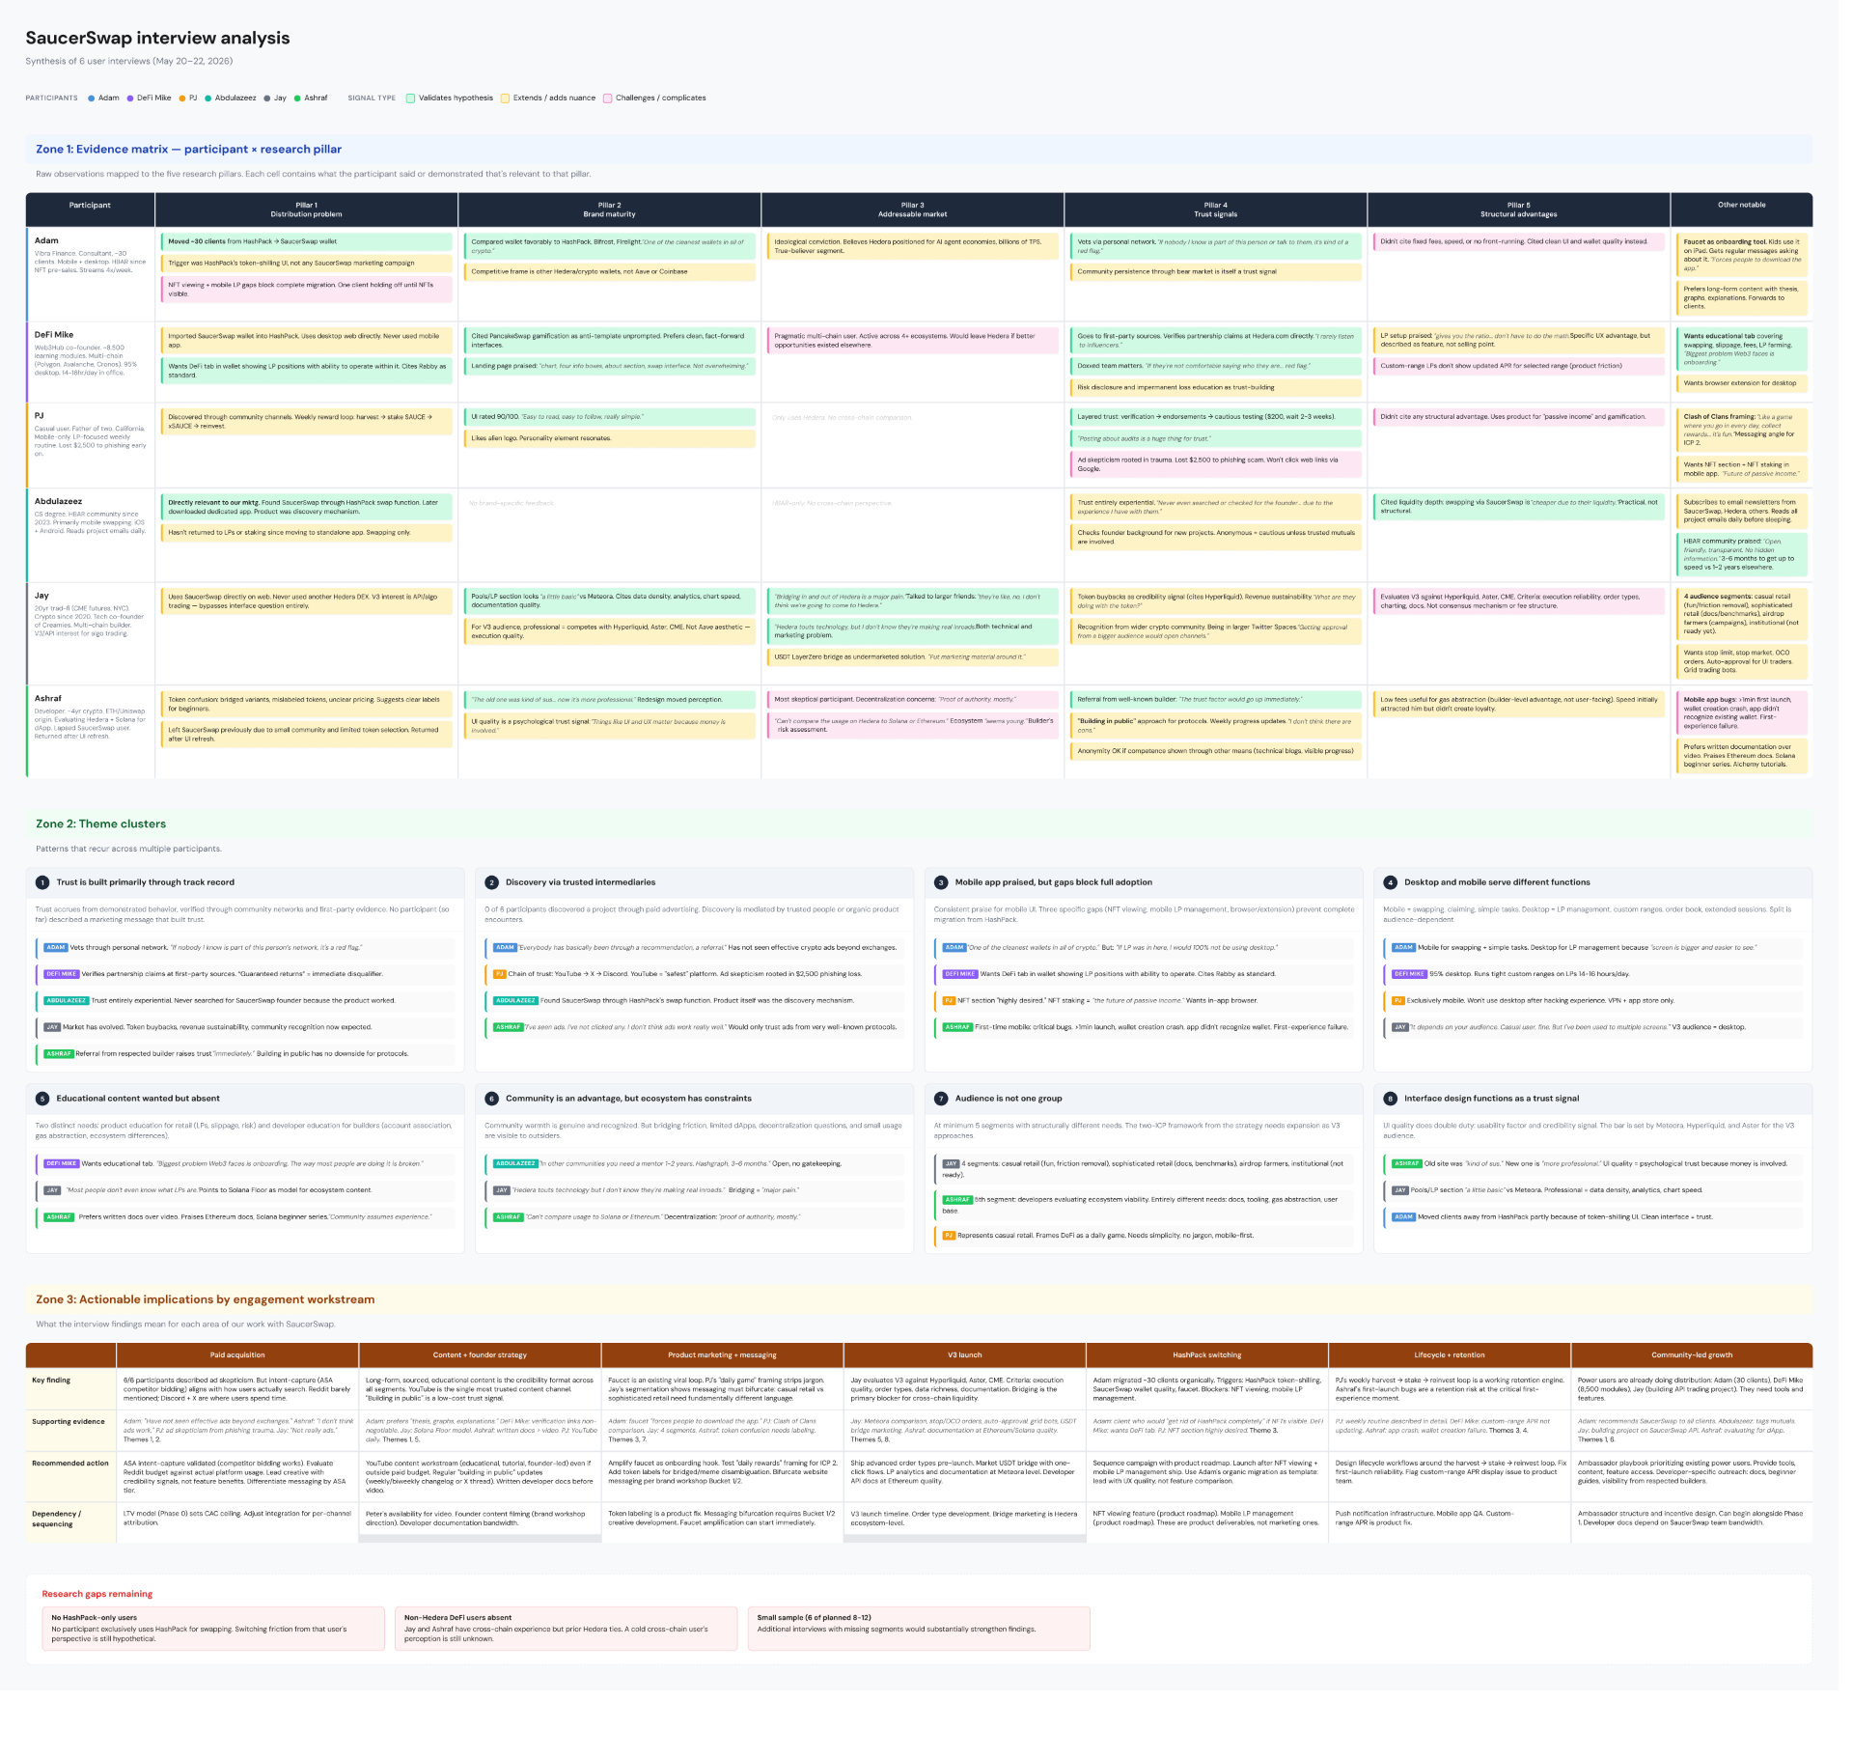Click the DeFi Mike row name in matrix
Screen dimensions: 1853x1758
(54, 337)
